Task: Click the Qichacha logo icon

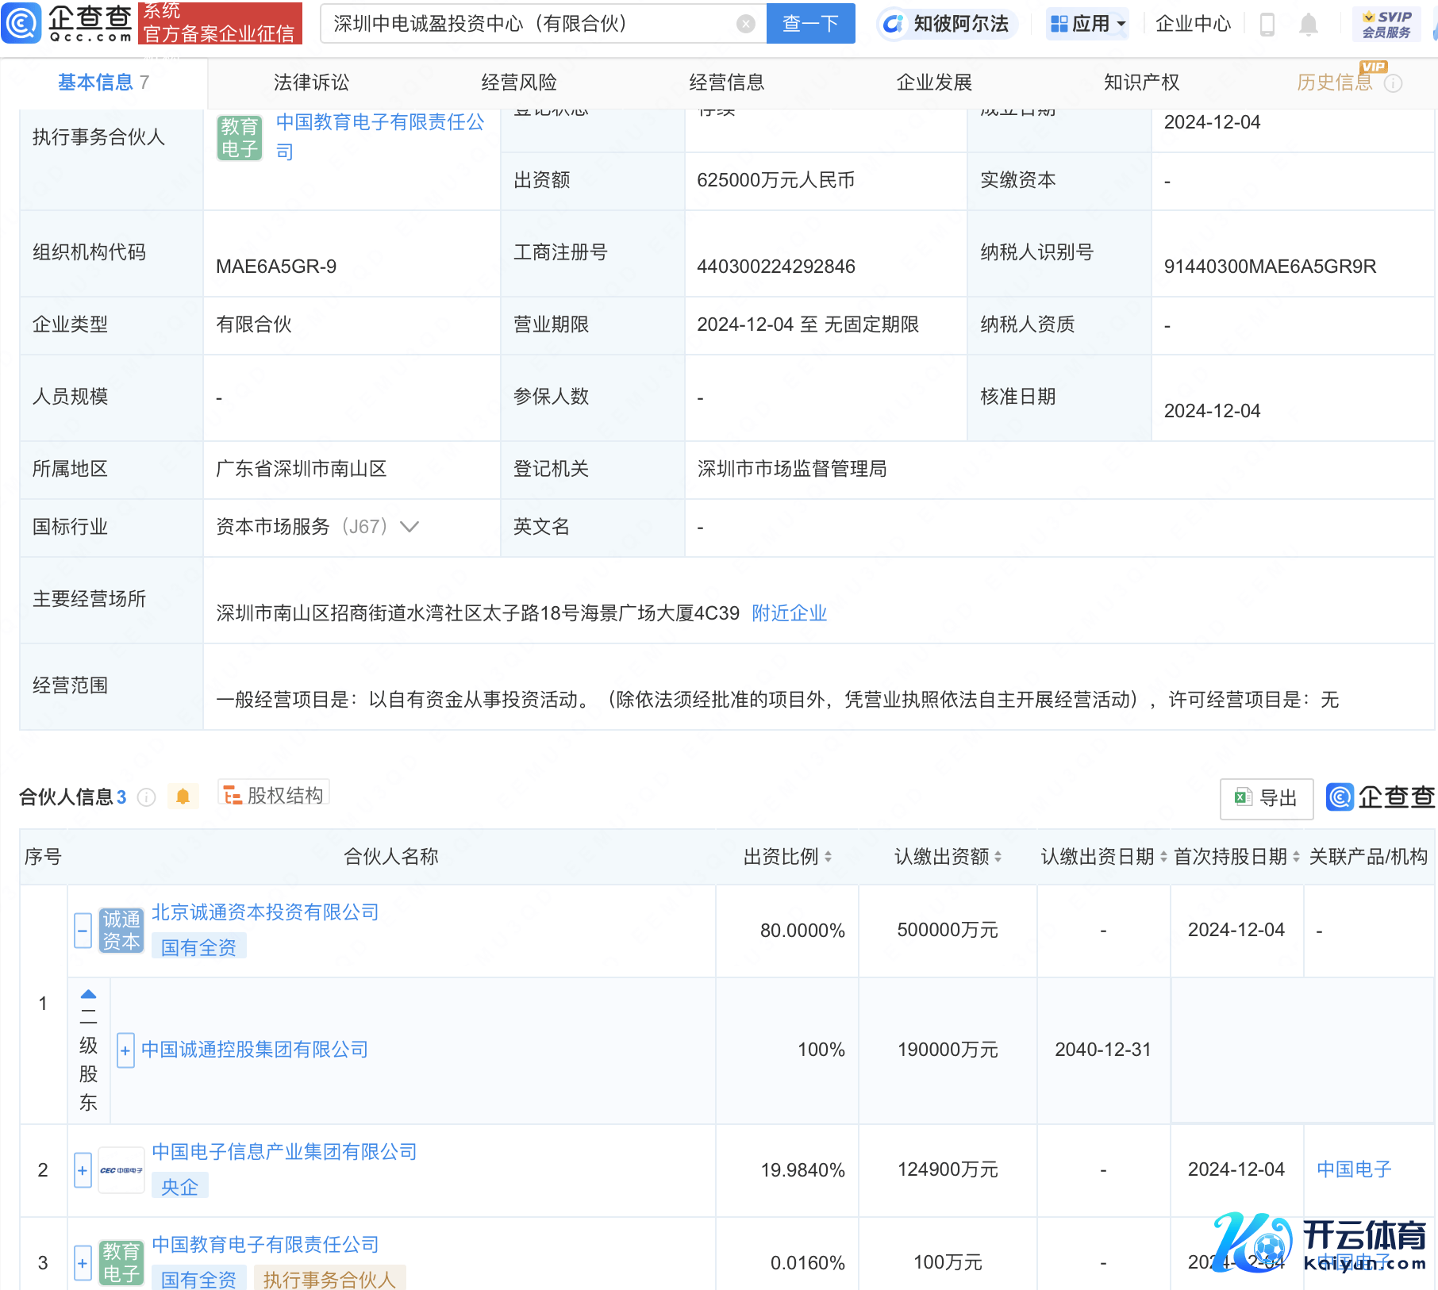Action: pyautogui.click(x=21, y=23)
